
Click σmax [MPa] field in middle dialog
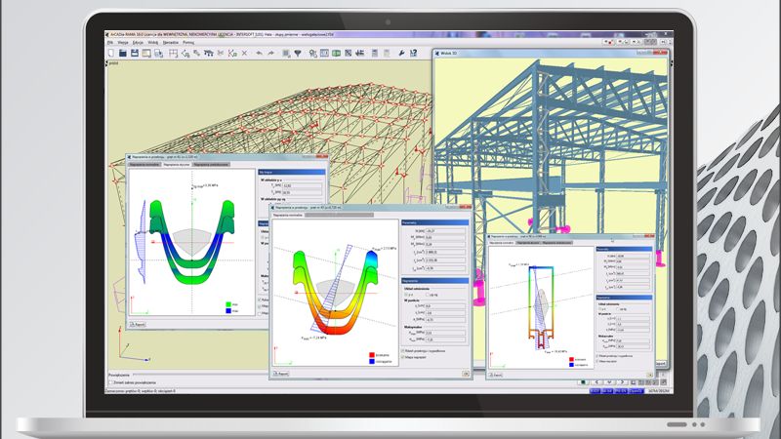coord(445,333)
